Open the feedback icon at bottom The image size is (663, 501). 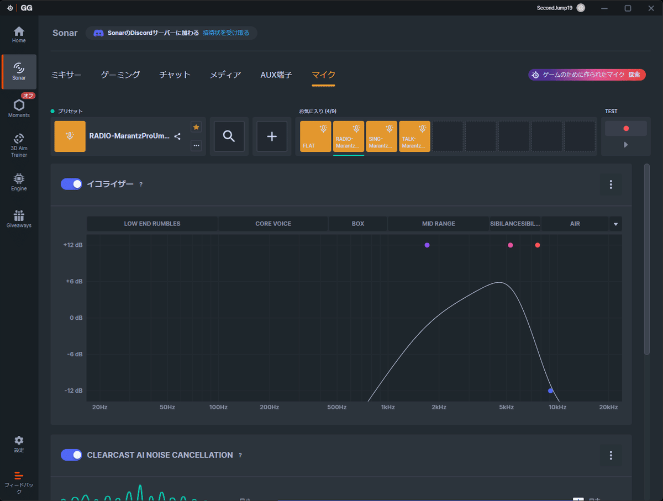(x=19, y=482)
